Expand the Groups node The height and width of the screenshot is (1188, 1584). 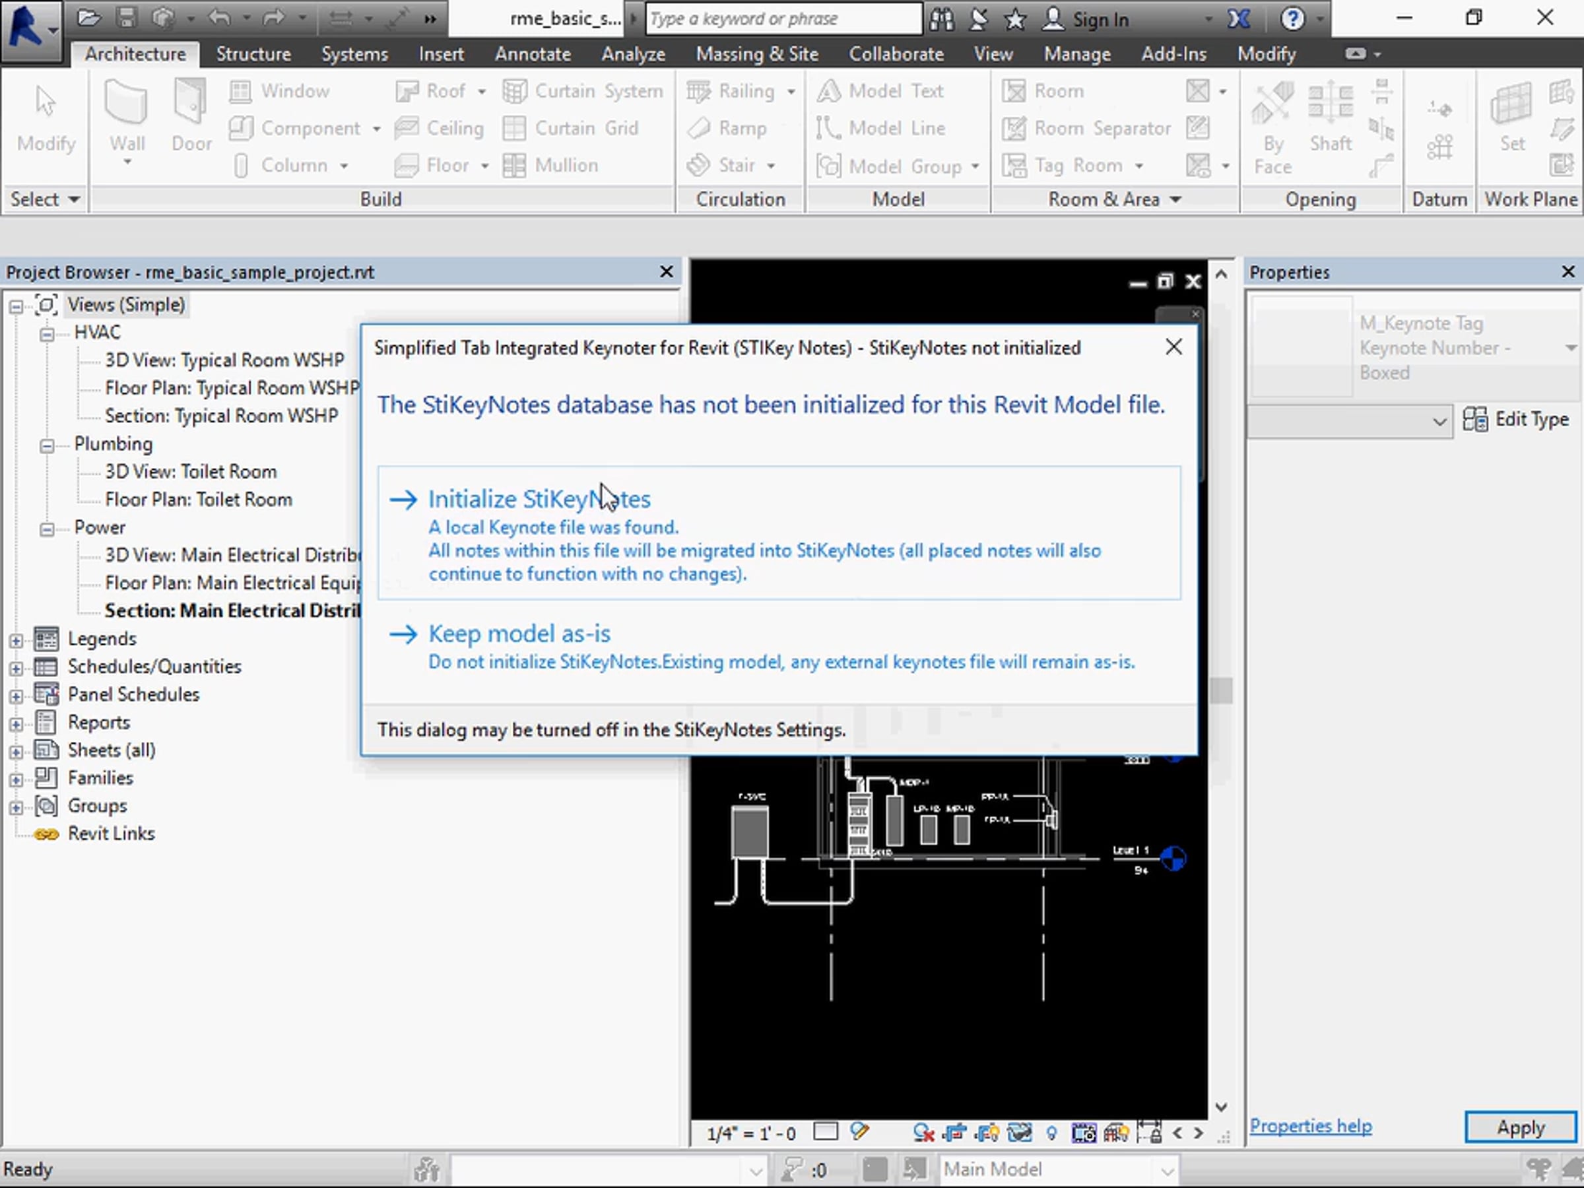point(16,808)
